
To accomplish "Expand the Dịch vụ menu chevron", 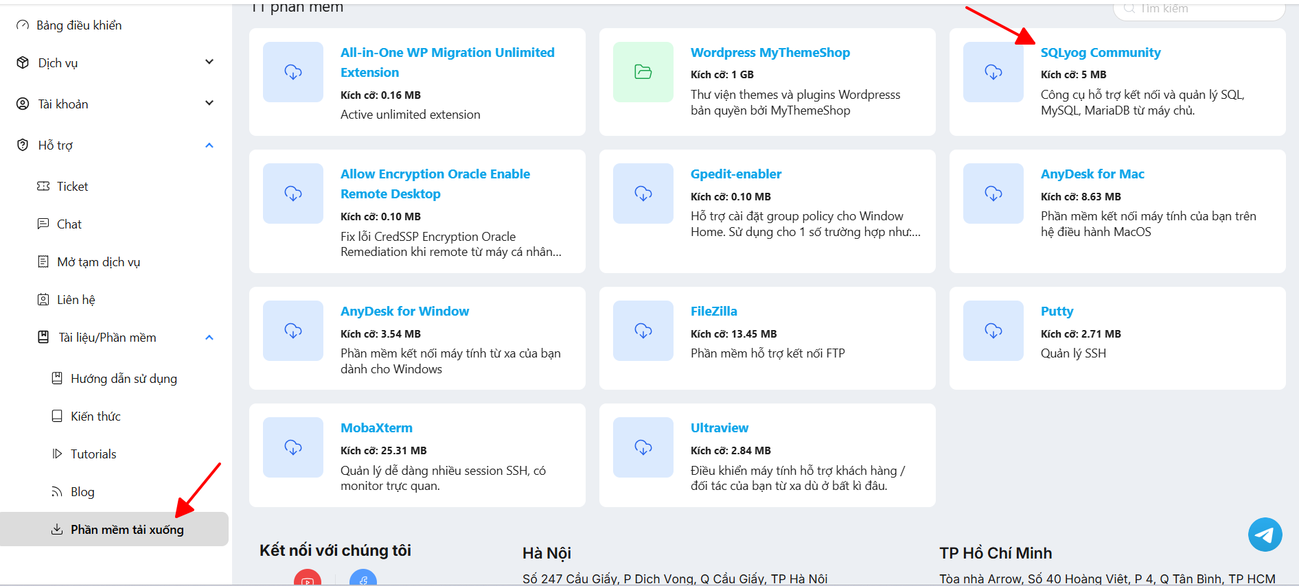I will [209, 62].
